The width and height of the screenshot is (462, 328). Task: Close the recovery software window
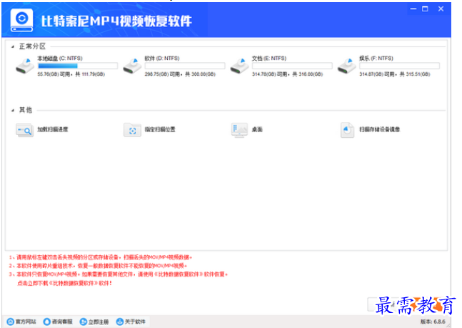tap(441, 9)
